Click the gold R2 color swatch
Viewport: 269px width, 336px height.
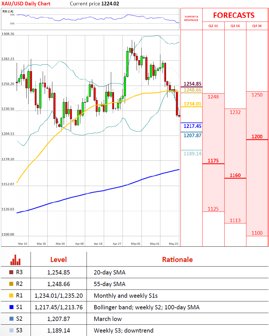point(11,284)
